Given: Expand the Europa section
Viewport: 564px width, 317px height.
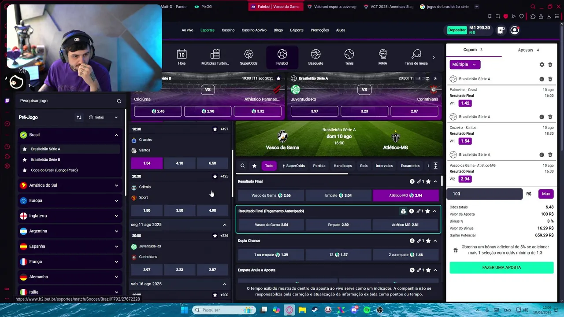Looking at the screenshot, I should [x=116, y=201].
